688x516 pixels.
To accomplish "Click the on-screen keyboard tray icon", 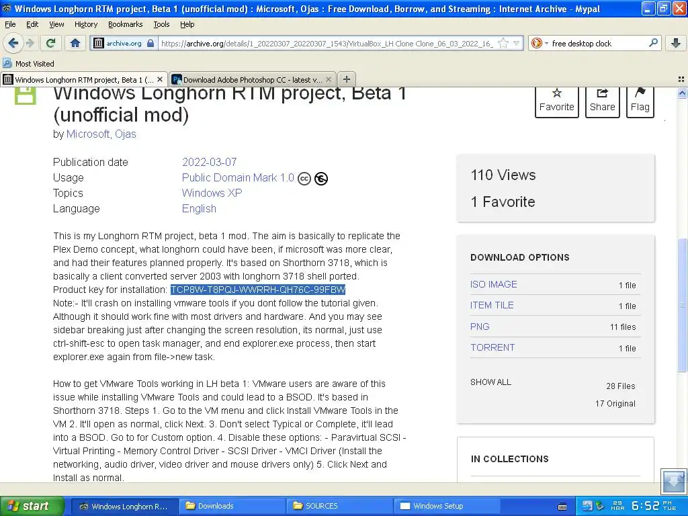I will (x=562, y=507).
